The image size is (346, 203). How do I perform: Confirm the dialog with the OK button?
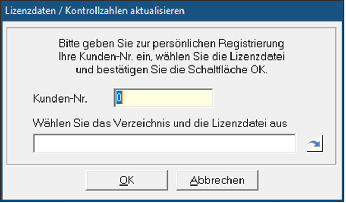coord(127,180)
